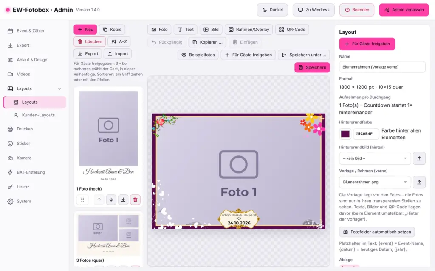Click Fotofelder automatisch setzen
Viewport: 435px width, 271px height.
(x=377, y=232)
